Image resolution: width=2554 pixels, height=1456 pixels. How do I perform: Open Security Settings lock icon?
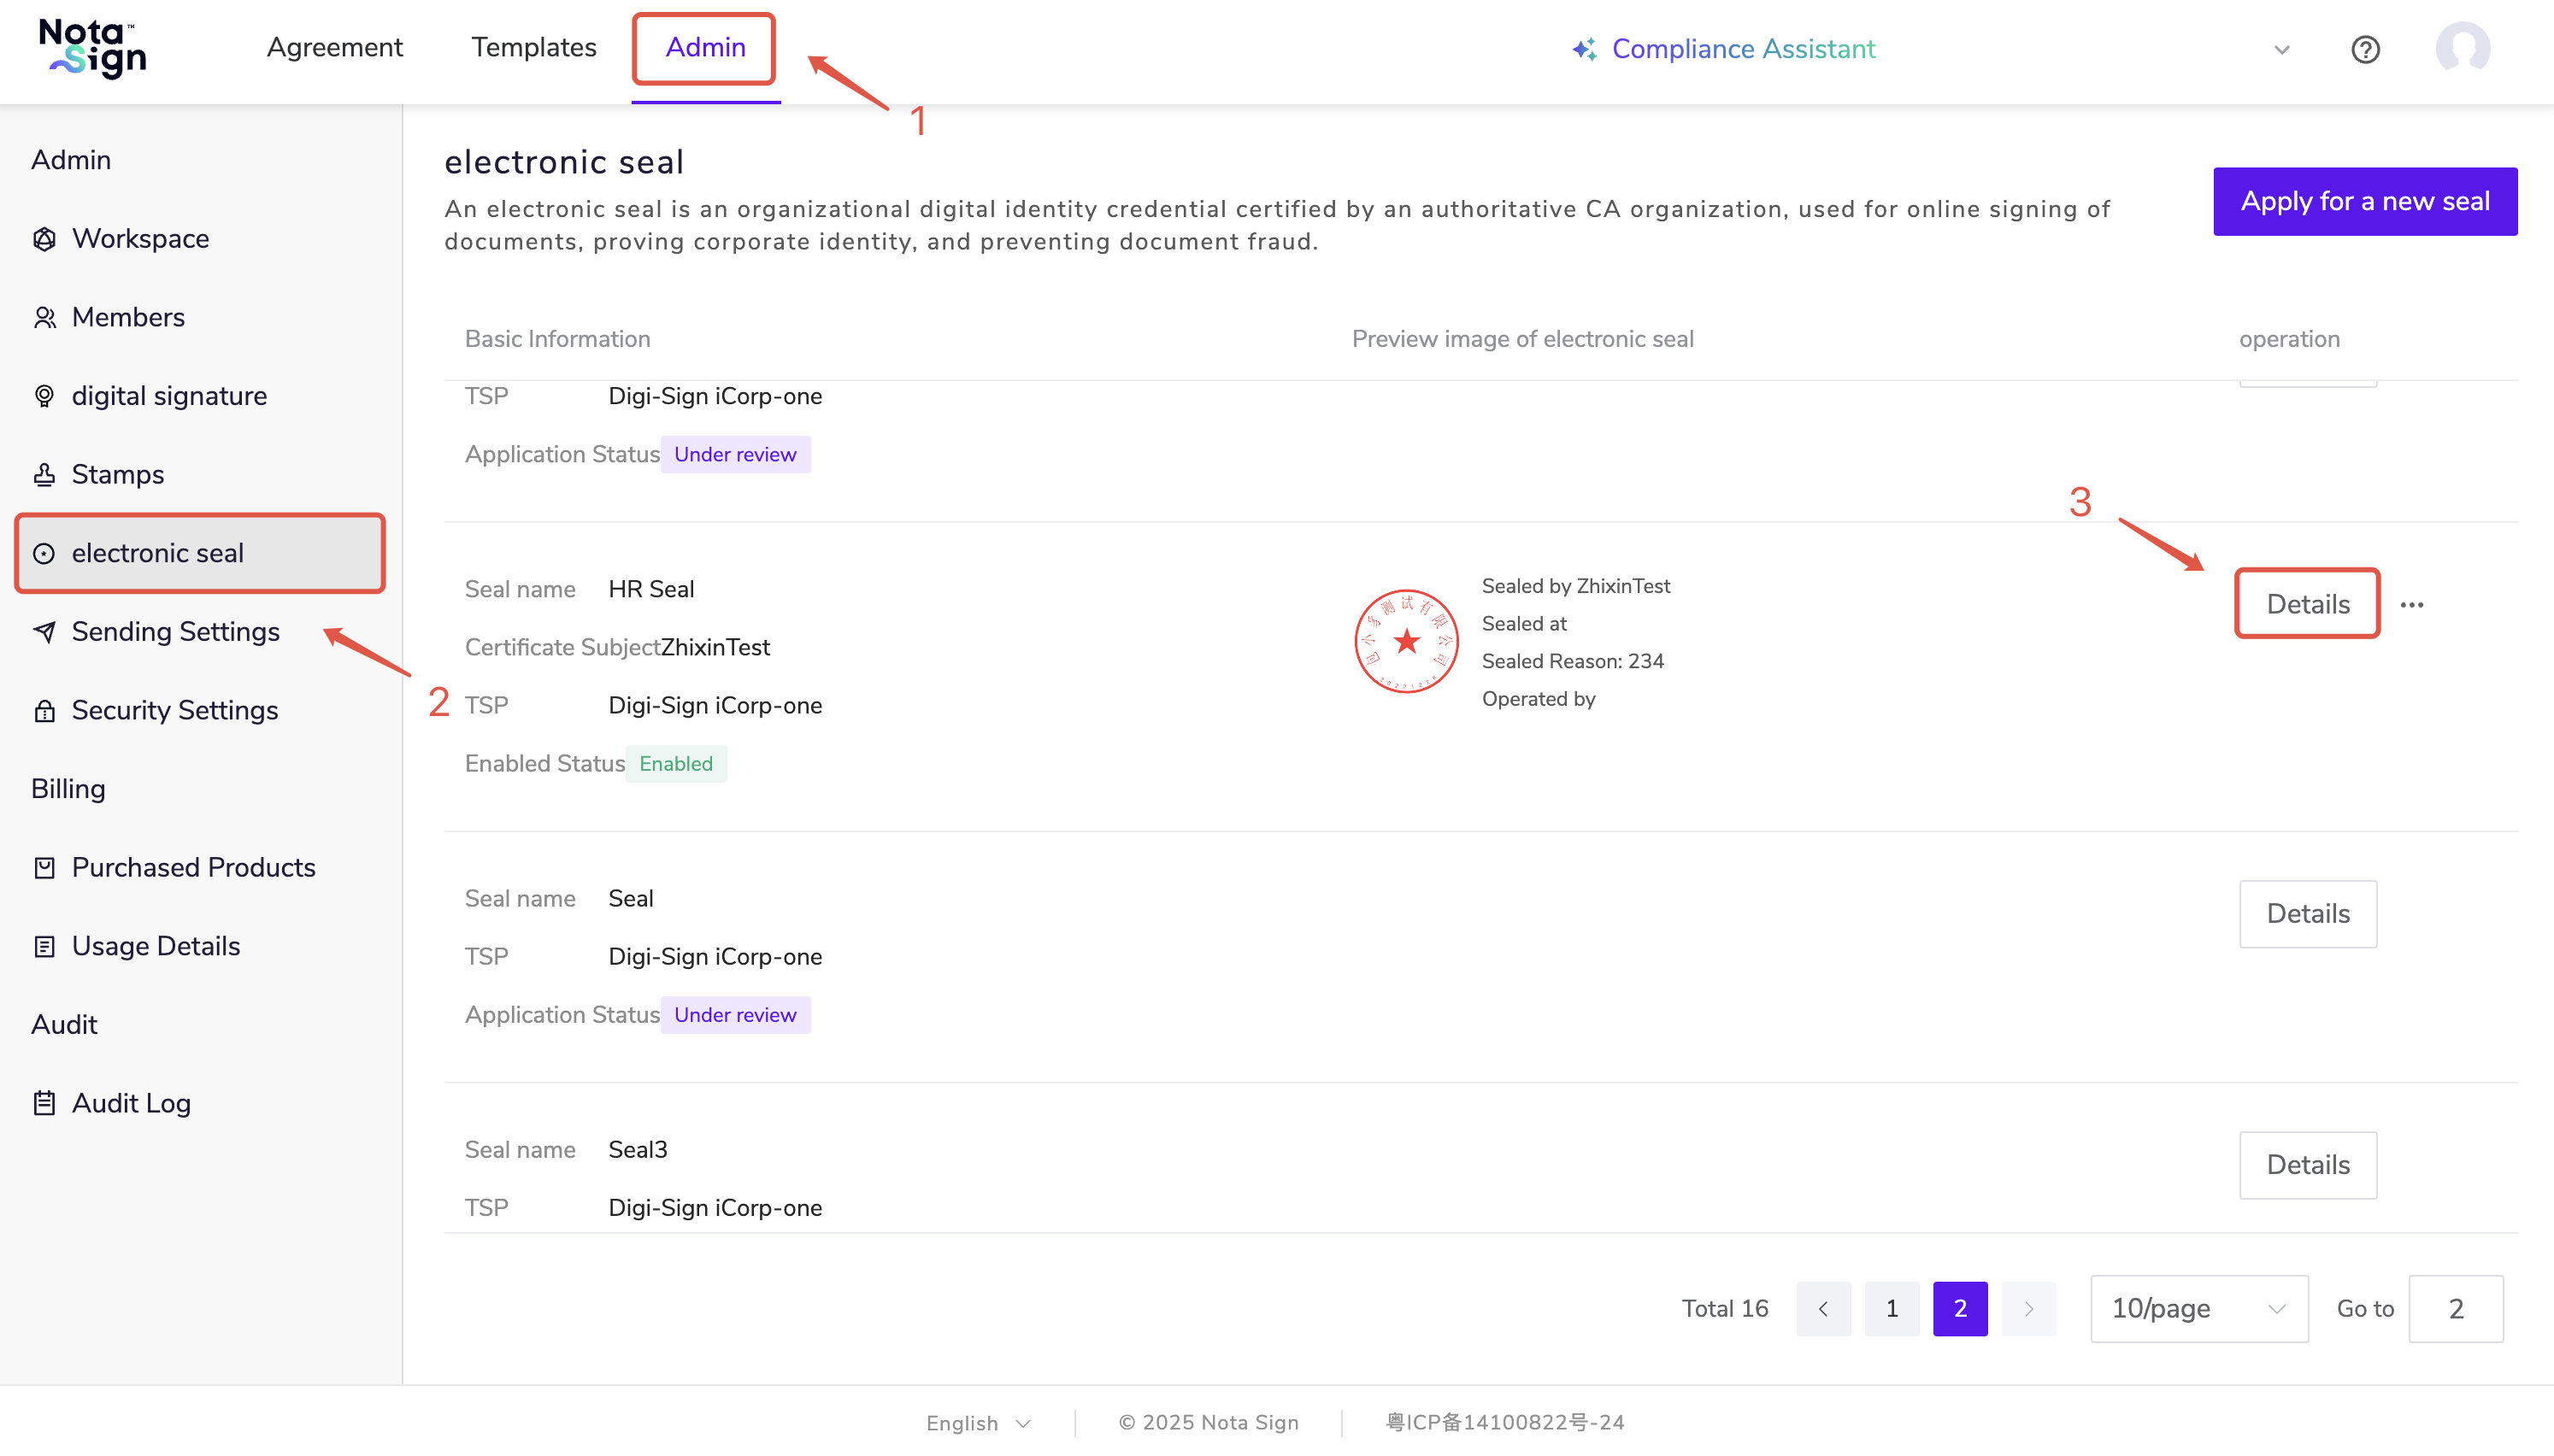[44, 711]
